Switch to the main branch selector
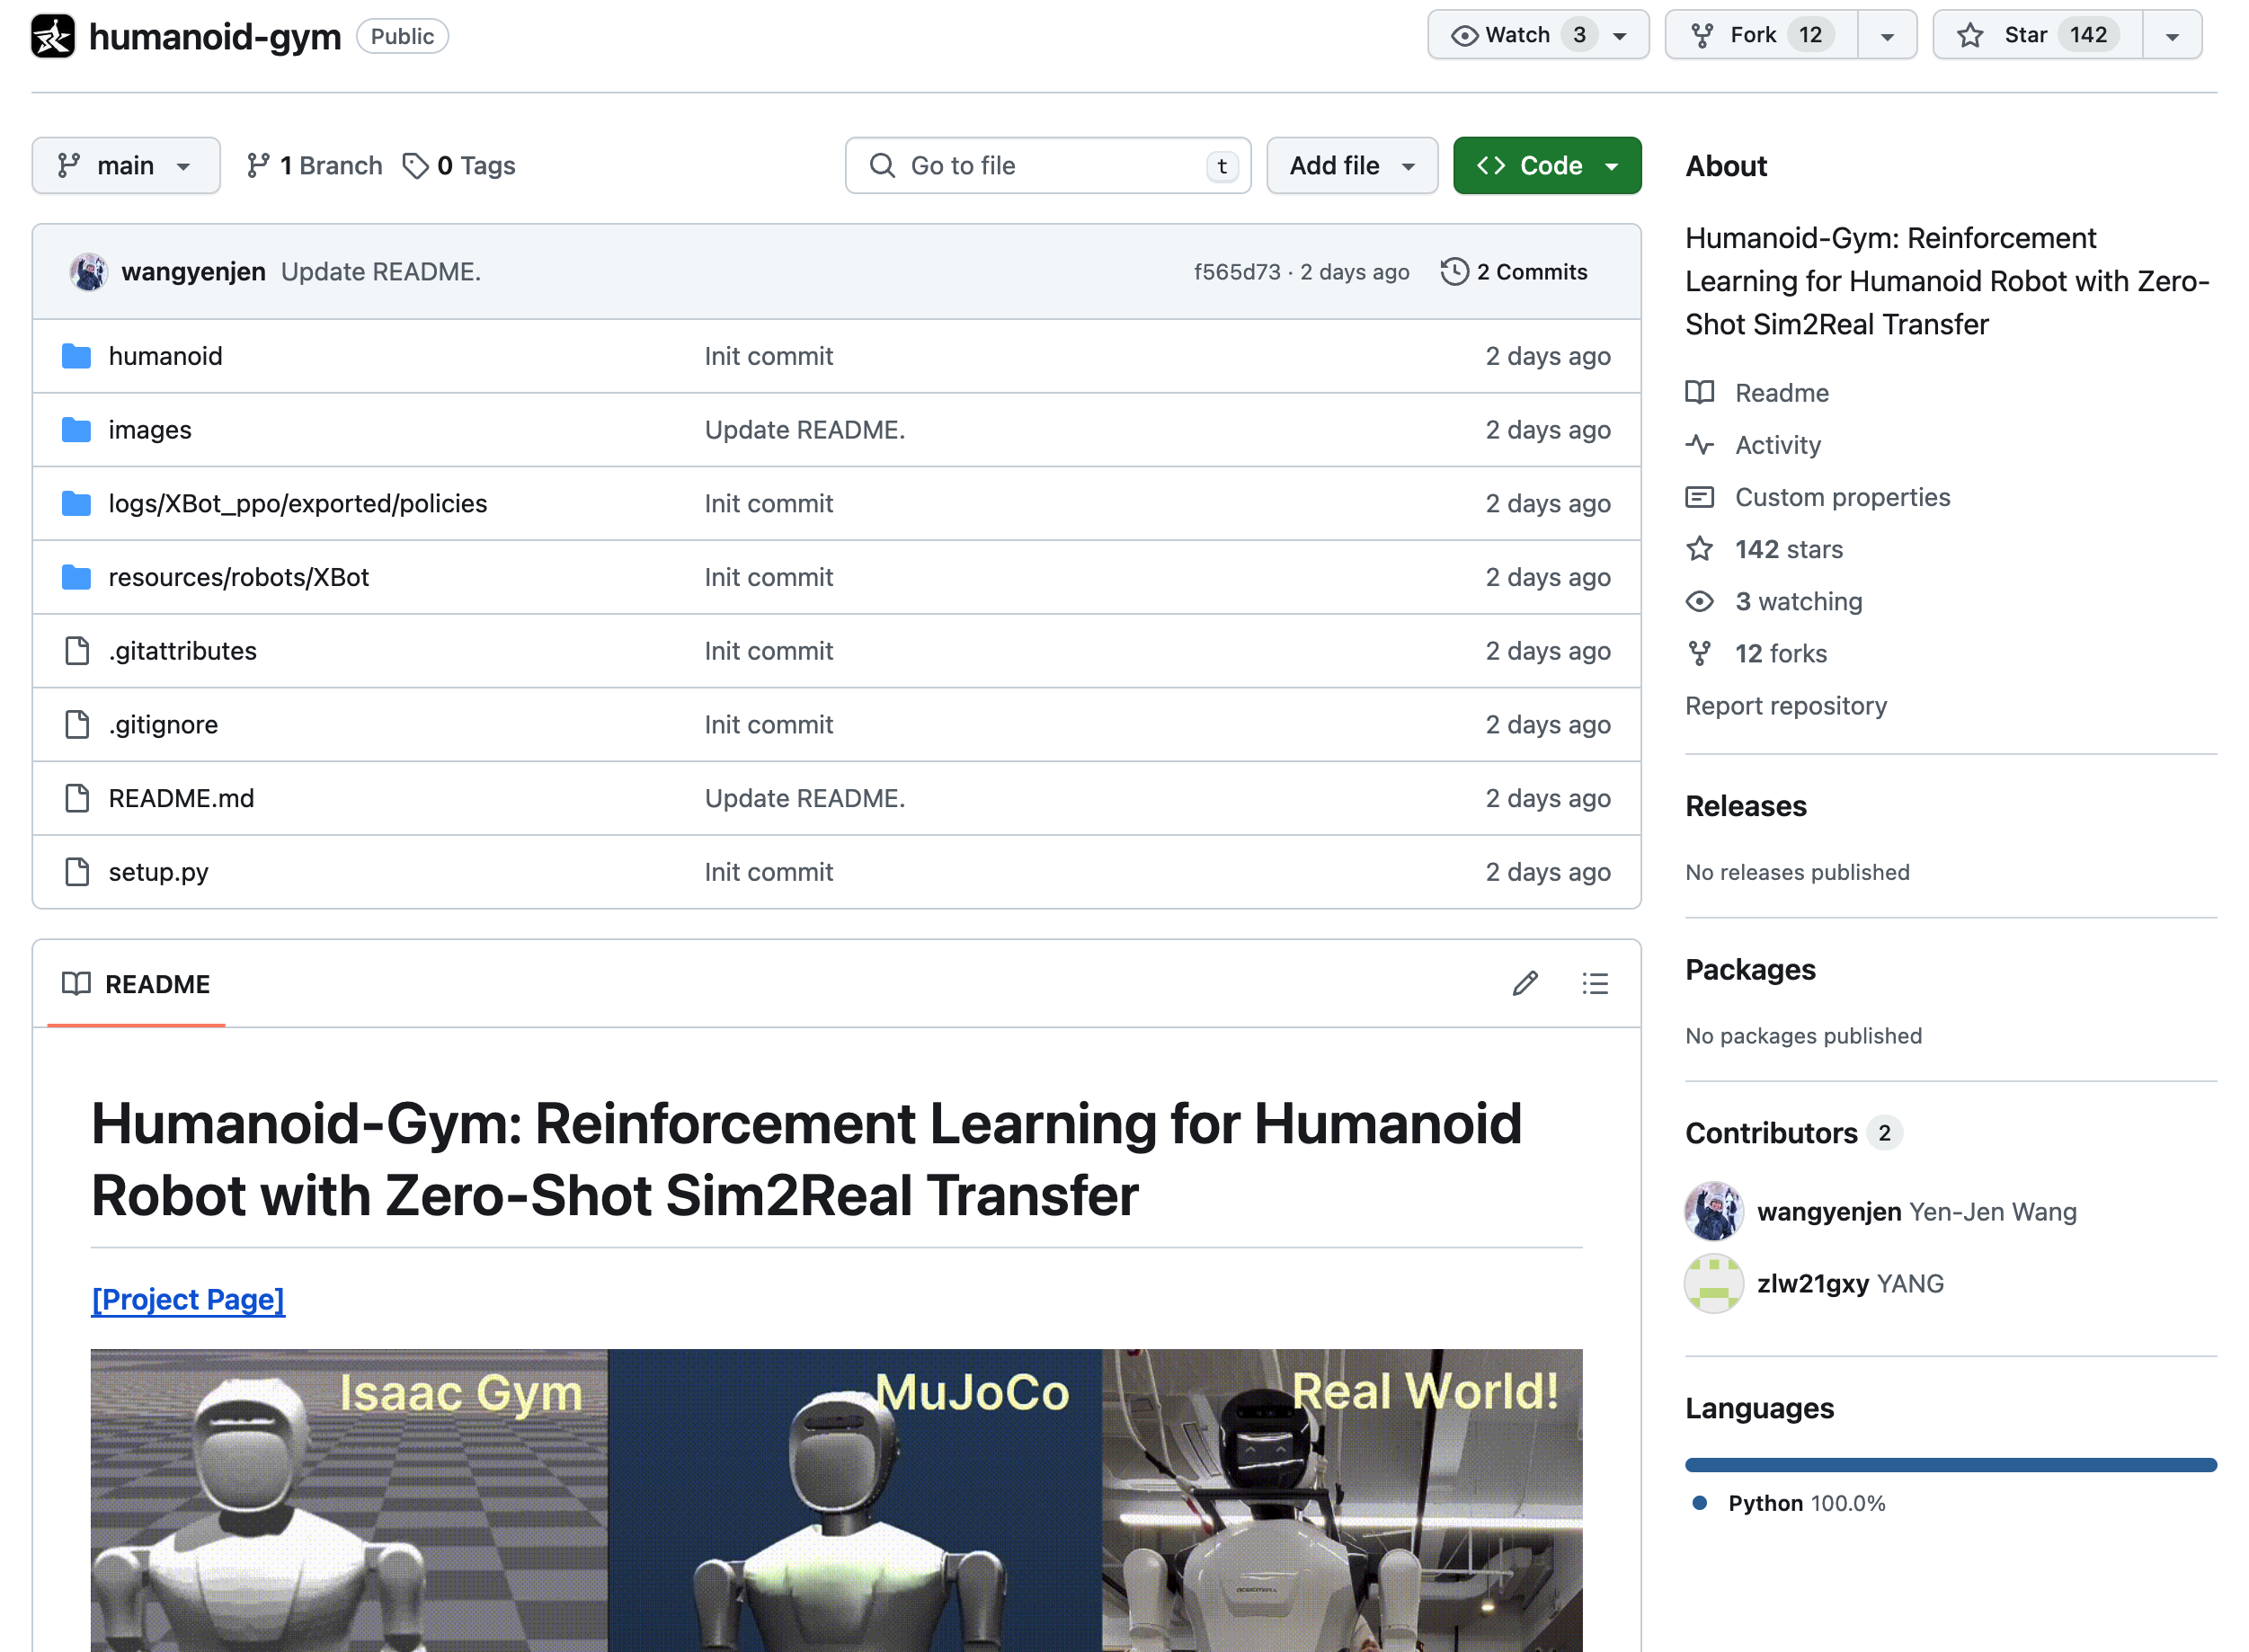 125,165
